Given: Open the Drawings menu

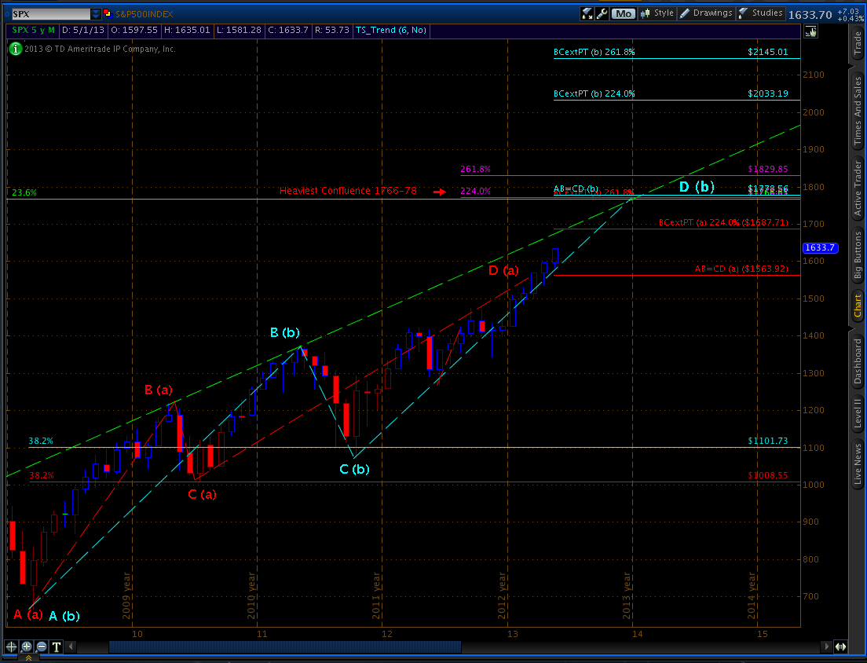Looking at the screenshot, I should (705, 13).
